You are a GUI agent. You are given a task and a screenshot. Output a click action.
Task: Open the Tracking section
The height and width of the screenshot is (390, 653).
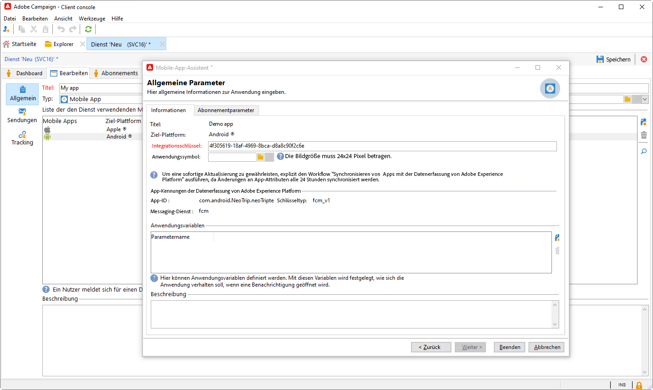click(22, 138)
